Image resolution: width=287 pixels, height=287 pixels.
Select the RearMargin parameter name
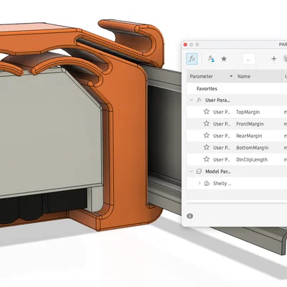point(249,136)
